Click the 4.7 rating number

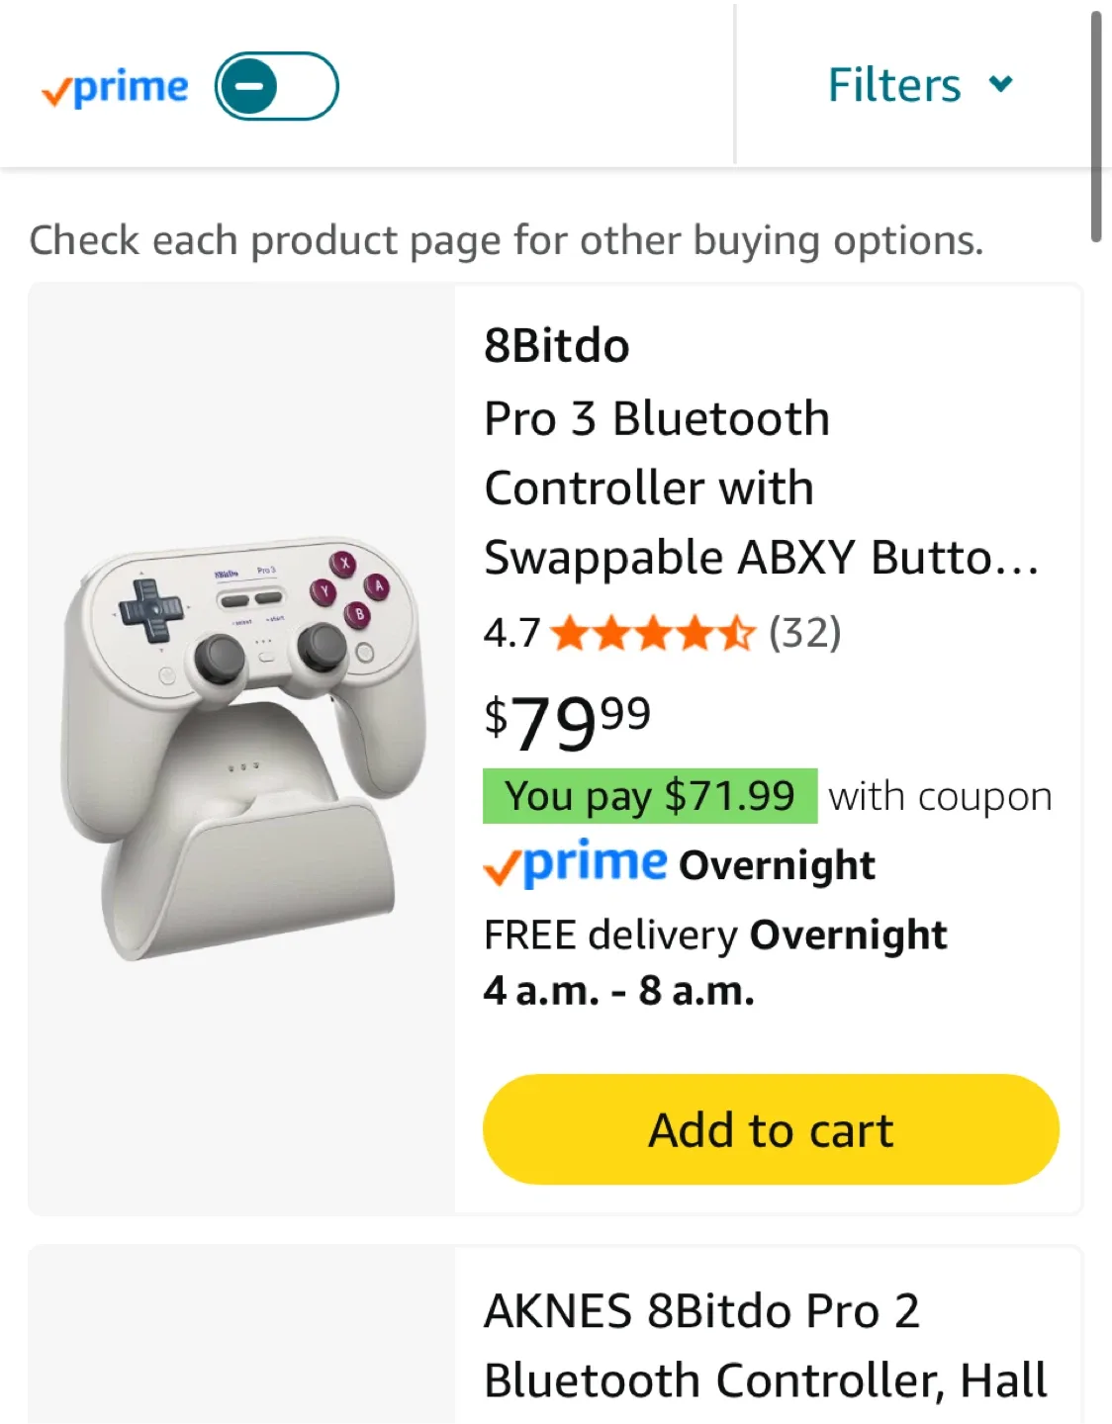click(x=511, y=633)
